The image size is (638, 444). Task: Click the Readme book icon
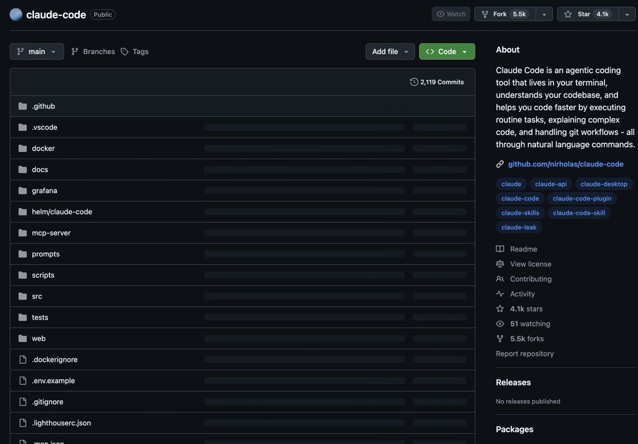coord(500,249)
